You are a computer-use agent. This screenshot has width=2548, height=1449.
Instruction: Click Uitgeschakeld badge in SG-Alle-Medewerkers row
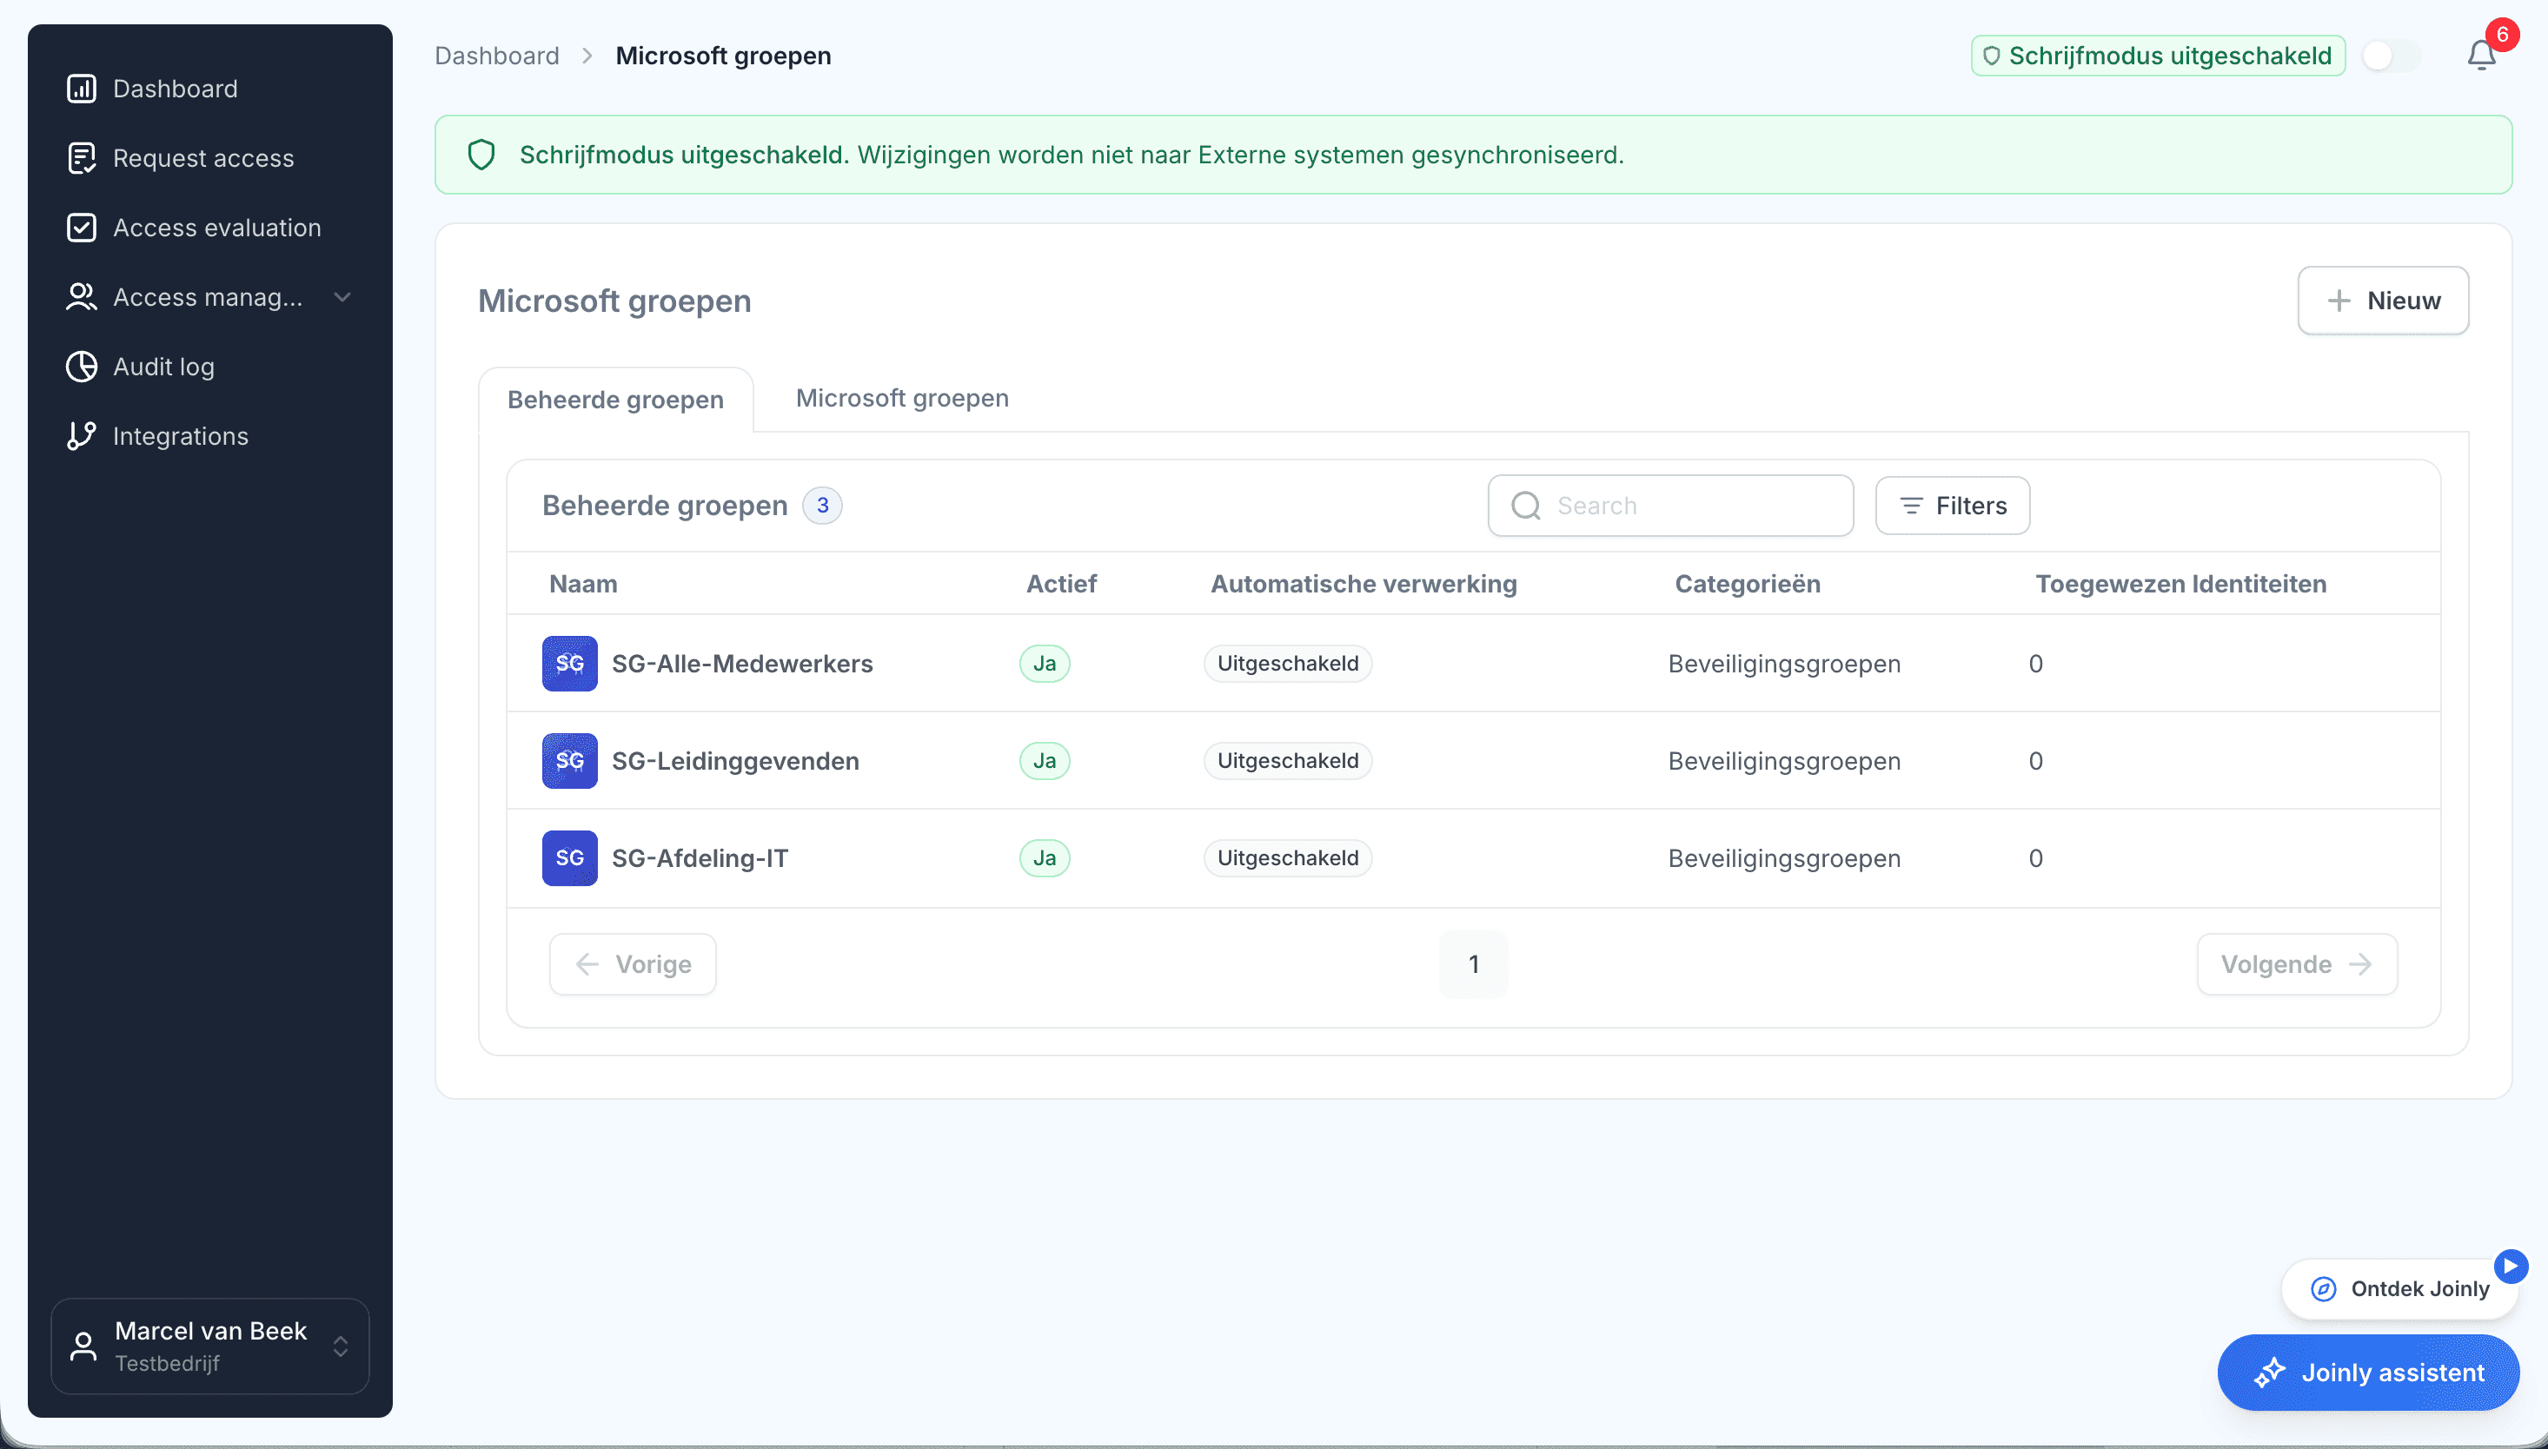pyautogui.click(x=1288, y=664)
